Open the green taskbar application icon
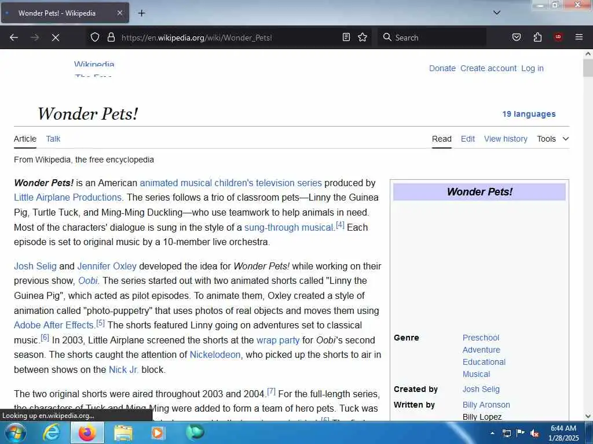Viewport: 593px width, 444px height. [x=195, y=432]
